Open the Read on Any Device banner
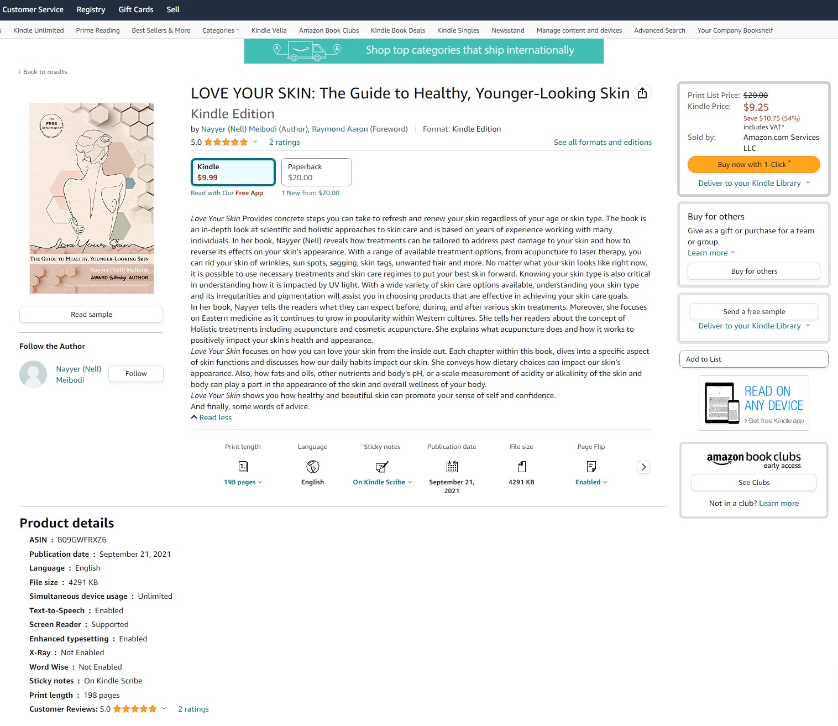838x726 pixels. tap(754, 403)
